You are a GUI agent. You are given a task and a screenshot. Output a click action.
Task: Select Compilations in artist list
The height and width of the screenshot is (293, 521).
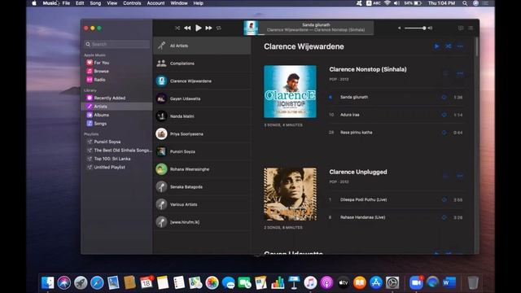coord(202,63)
